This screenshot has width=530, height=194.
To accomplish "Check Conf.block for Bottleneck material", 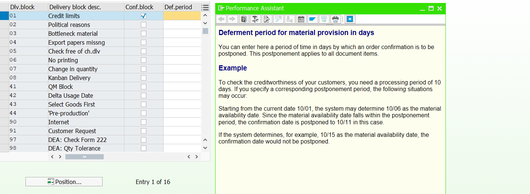I will [144, 34].
